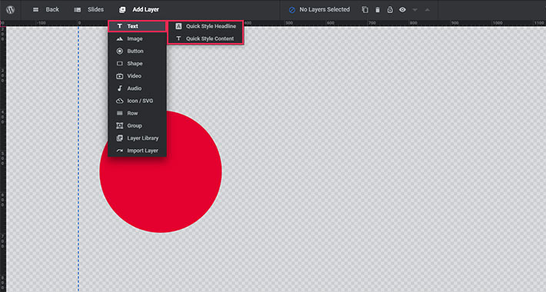The image size is (546, 292).
Task: Open the Slides list
Action: [88, 10]
